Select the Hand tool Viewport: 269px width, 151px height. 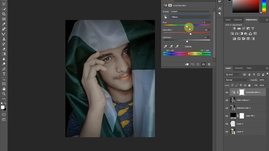point(4,89)
